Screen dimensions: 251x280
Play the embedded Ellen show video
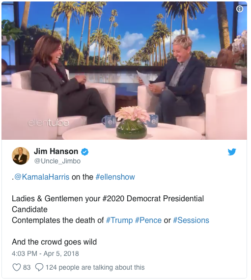click(124, 70)
